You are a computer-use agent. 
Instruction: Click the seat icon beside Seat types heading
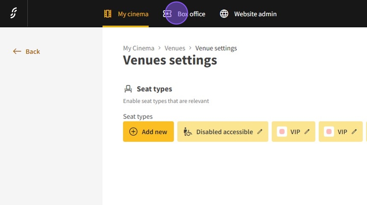(128, 89)
